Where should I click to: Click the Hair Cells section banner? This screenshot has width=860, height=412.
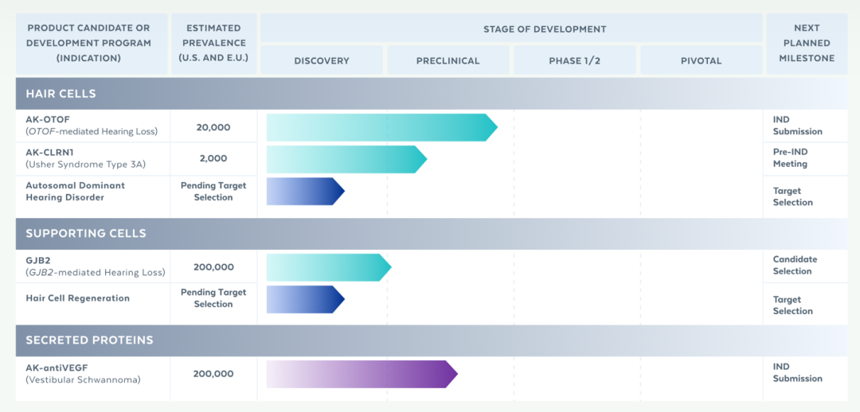[x=432, y=93]
